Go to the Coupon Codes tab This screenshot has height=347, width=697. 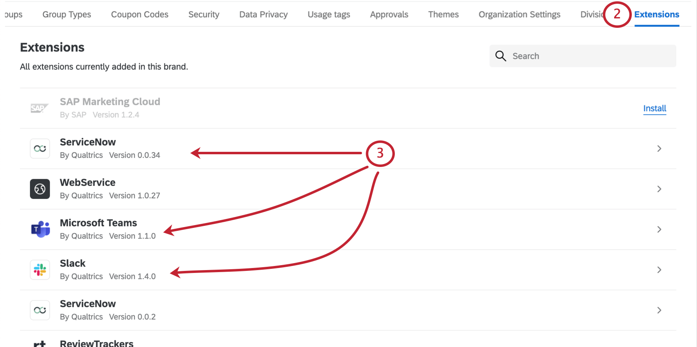click(x=139, y=15)
